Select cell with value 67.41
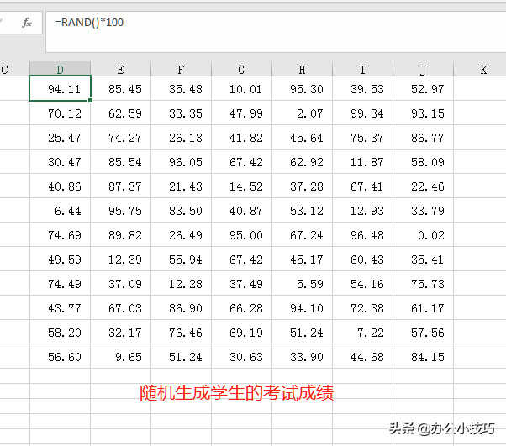The image size is (506, 446). [x=362, y=186]
